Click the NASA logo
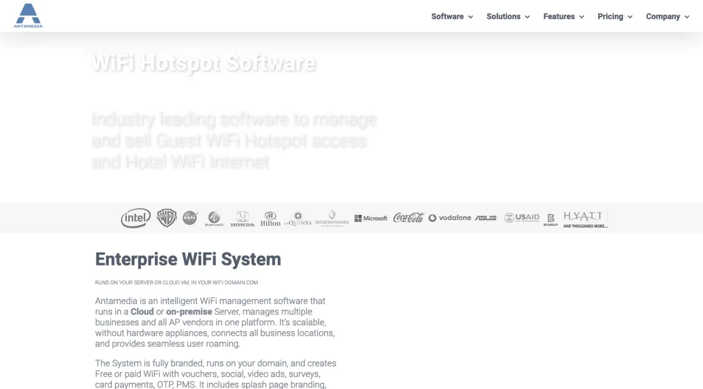This screenshot has width=703, height=389. point(190,218)
